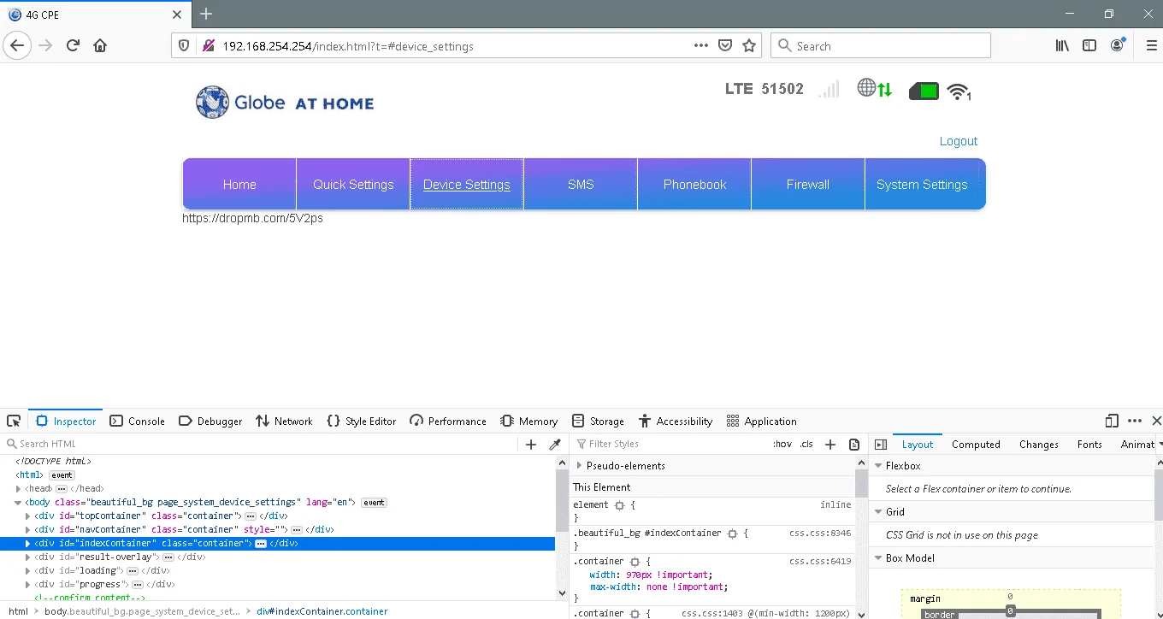Collapse the Flexbox section
The image size is (1163, 619).
(877, 466)
